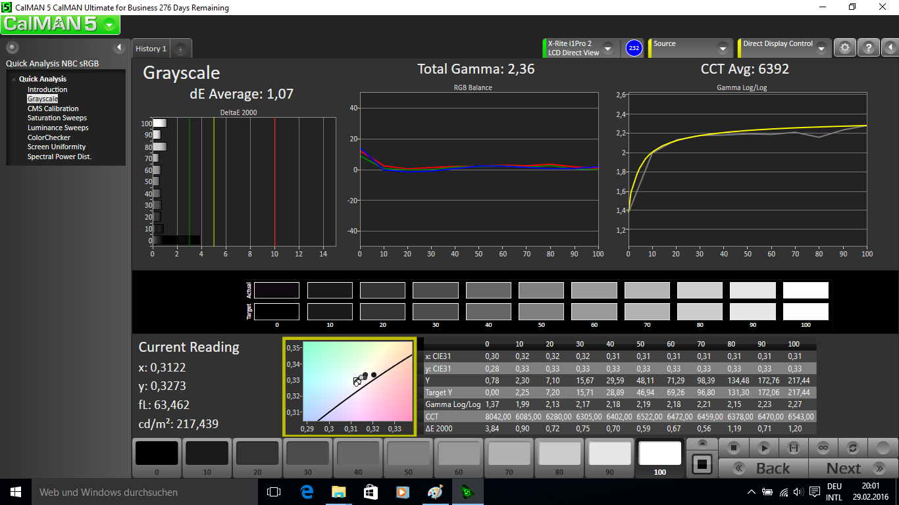Expand pattern options with the up arrow

702,444
